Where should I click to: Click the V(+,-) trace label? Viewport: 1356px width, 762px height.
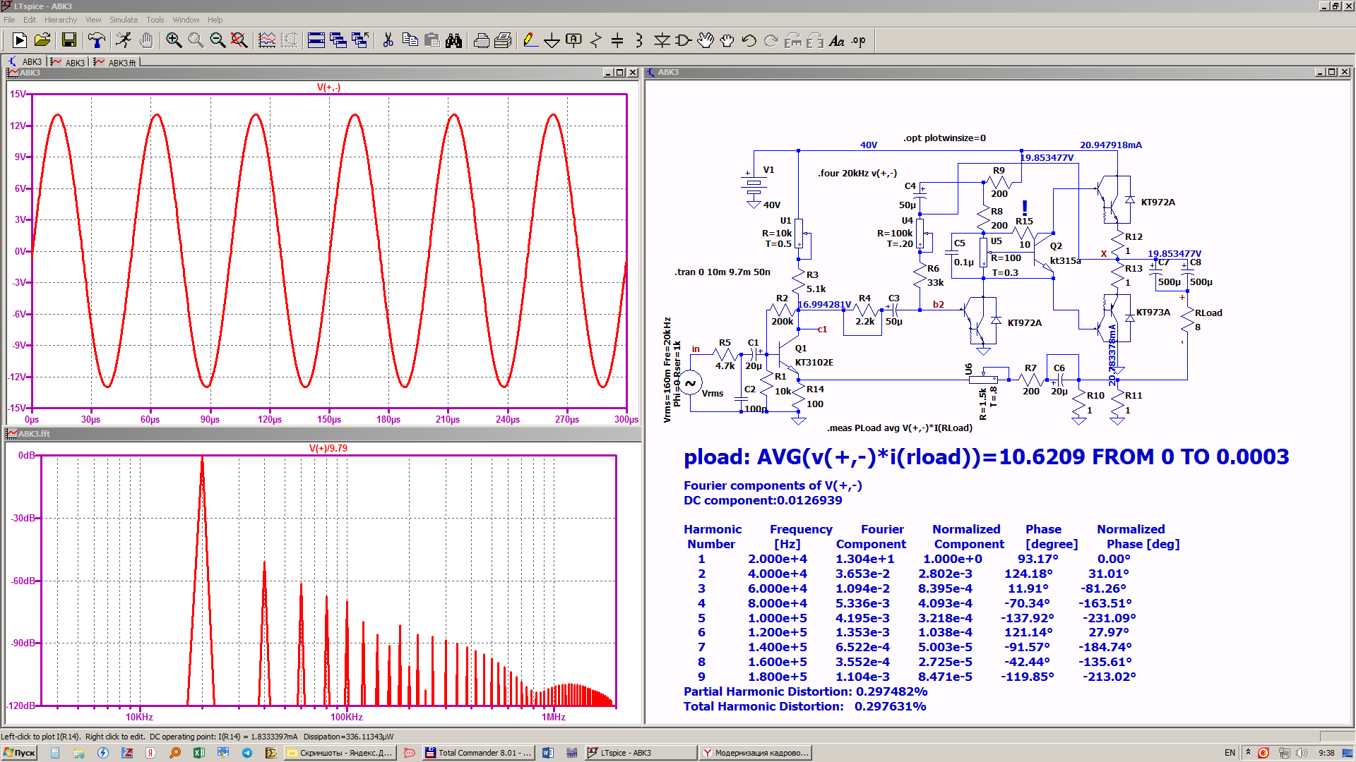(328, 87)
